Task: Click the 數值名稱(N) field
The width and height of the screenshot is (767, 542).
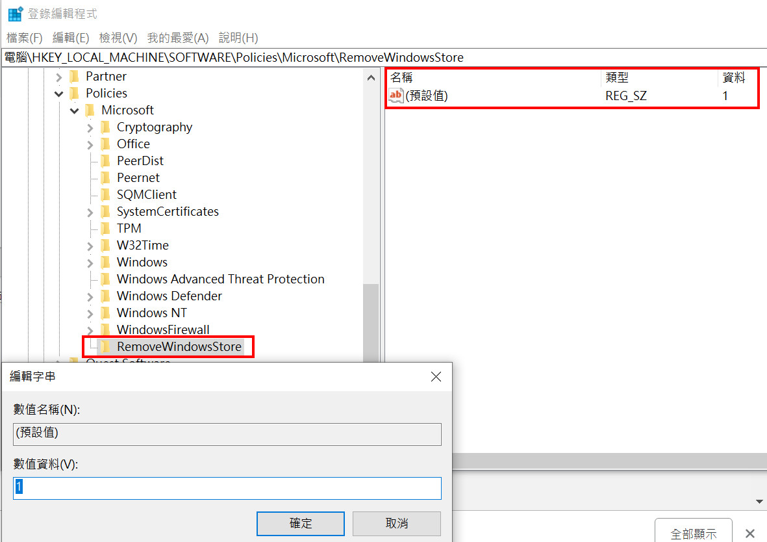Action: click(227, 434)
